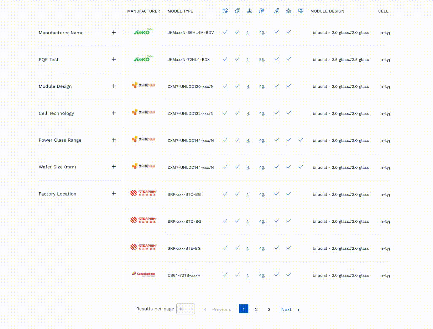Click ZNShine Solar logo for ZXM7-UHLDD132-xxx/N
433x329 pixels.
[x=144, y=112]
